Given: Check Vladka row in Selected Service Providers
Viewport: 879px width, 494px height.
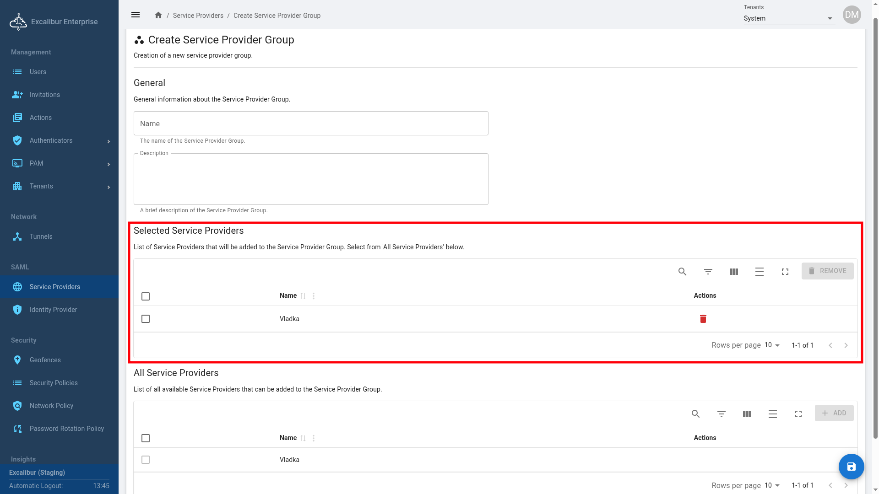Looking at the screenshot, I should pyautogui.click(x=146, y=319).
